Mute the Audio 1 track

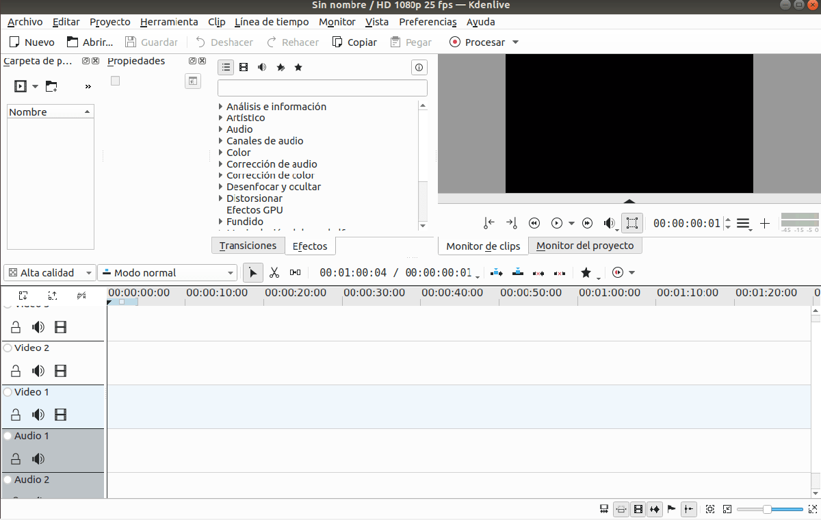(x=38, y=458)
